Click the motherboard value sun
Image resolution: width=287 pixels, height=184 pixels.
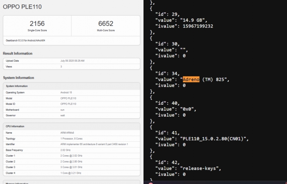pyautogui.click(x=62, y=110)
